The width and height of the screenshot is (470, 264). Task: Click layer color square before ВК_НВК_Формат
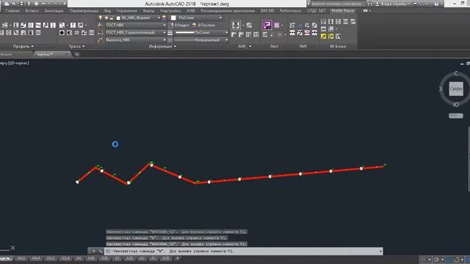point(118,18)
